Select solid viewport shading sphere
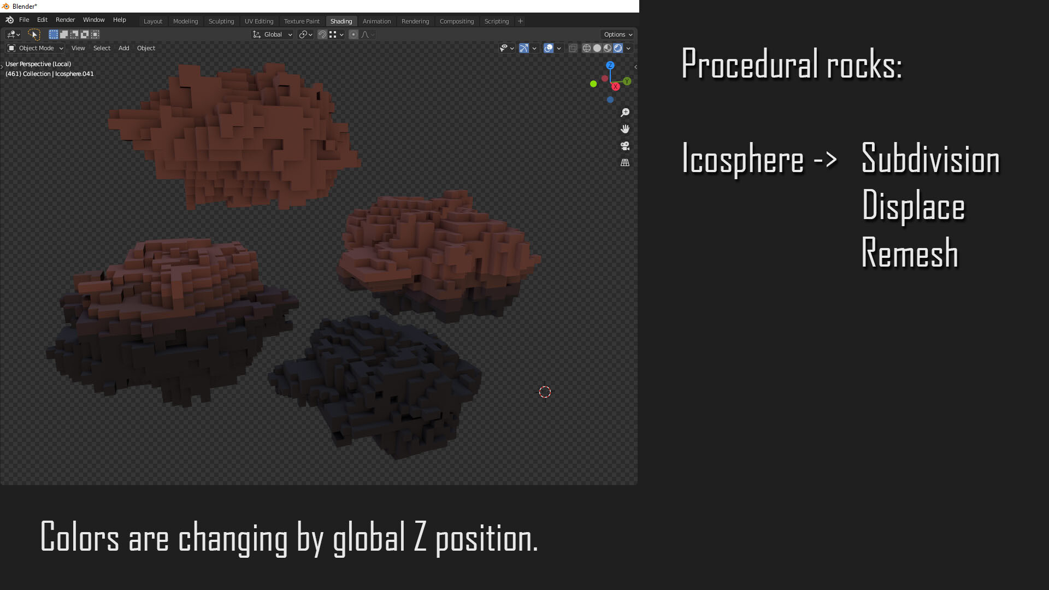1049x590 pixels. (x=597, y=48)
